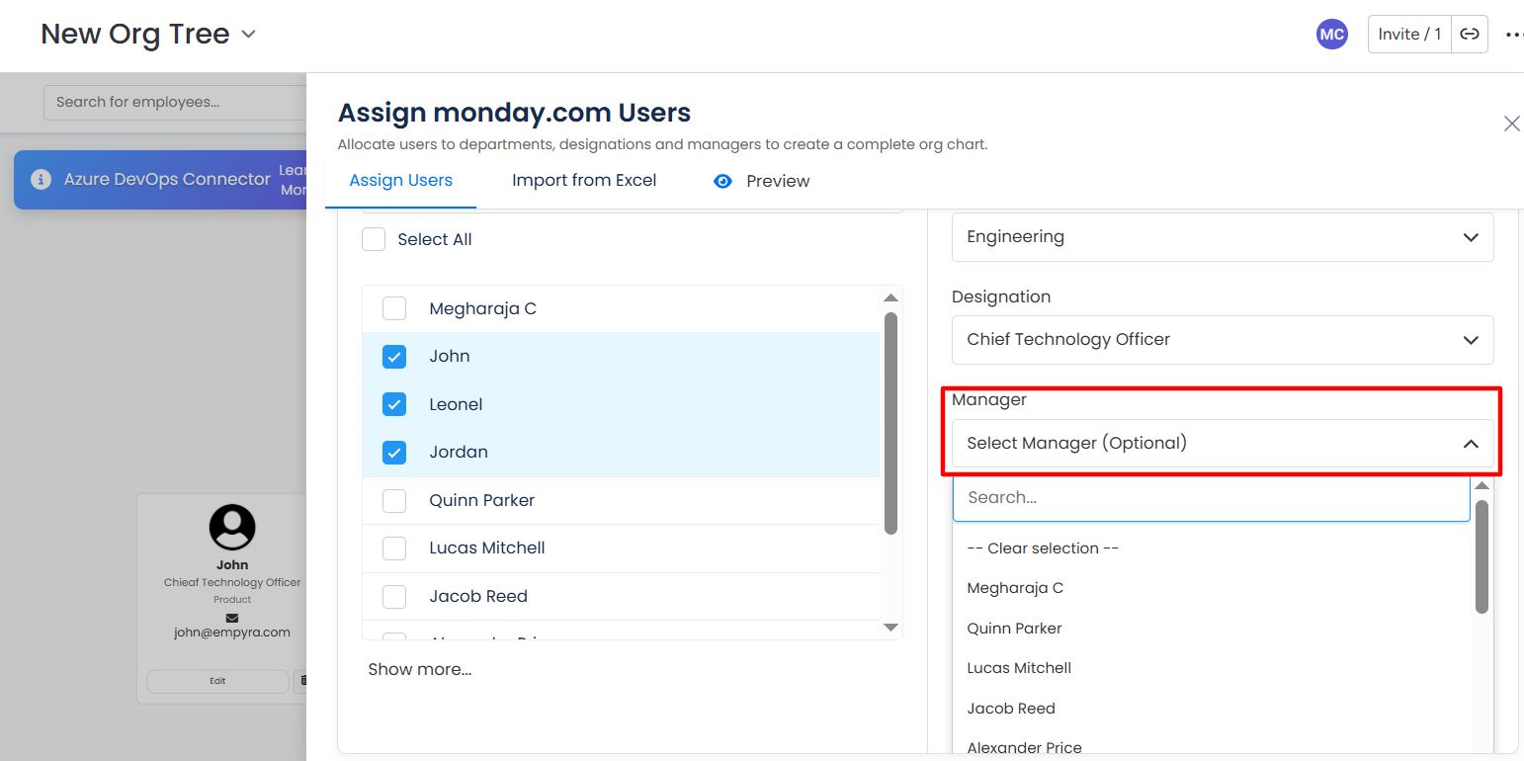Go to the Preview tab

pyautogui.click(x=761, y=181)
